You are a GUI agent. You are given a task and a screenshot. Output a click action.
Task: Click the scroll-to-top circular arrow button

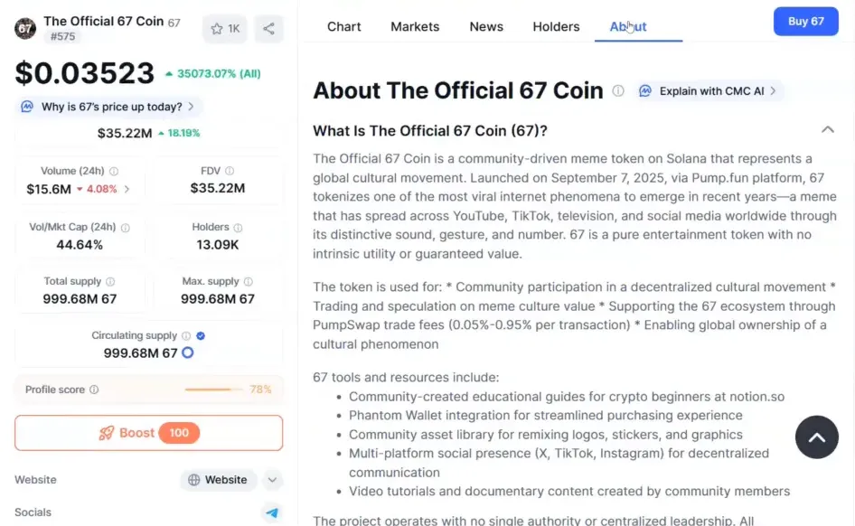(816, 437)
